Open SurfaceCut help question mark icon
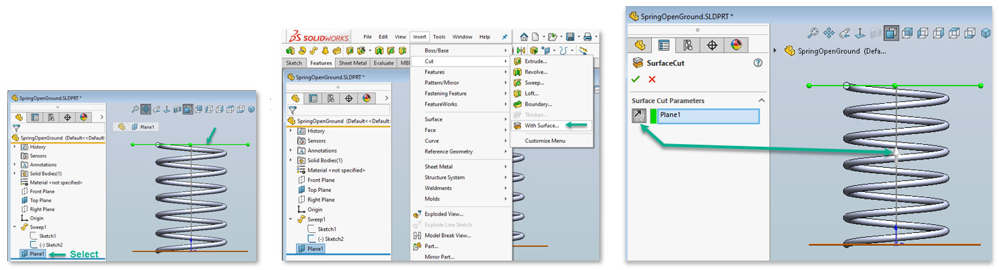Image resolution: width=999 pixels, height=270 pixels. [758, 63]
